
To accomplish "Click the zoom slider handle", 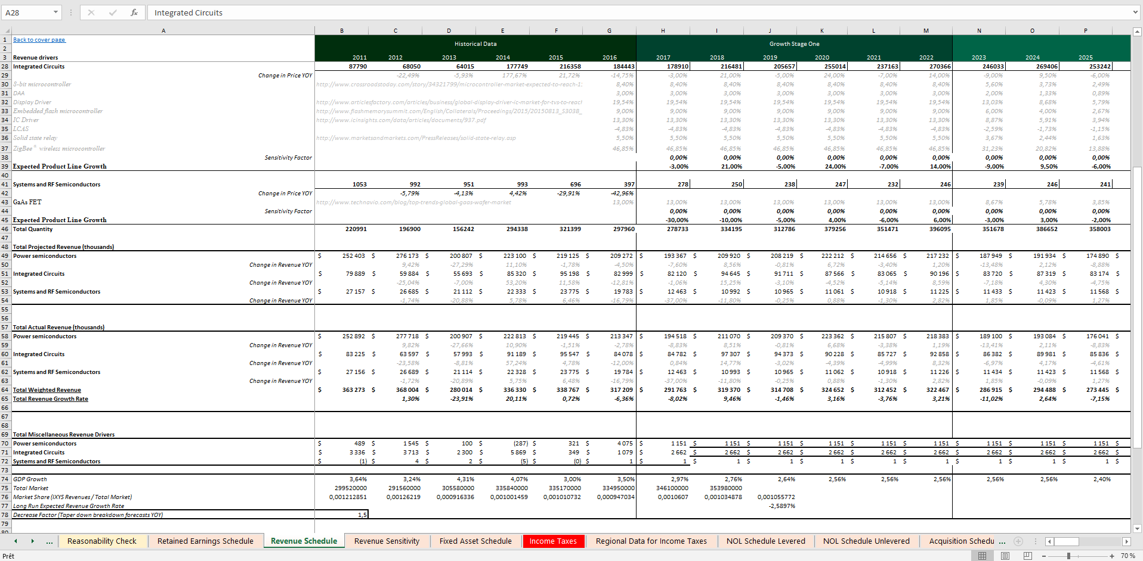I will (1068, 556).
